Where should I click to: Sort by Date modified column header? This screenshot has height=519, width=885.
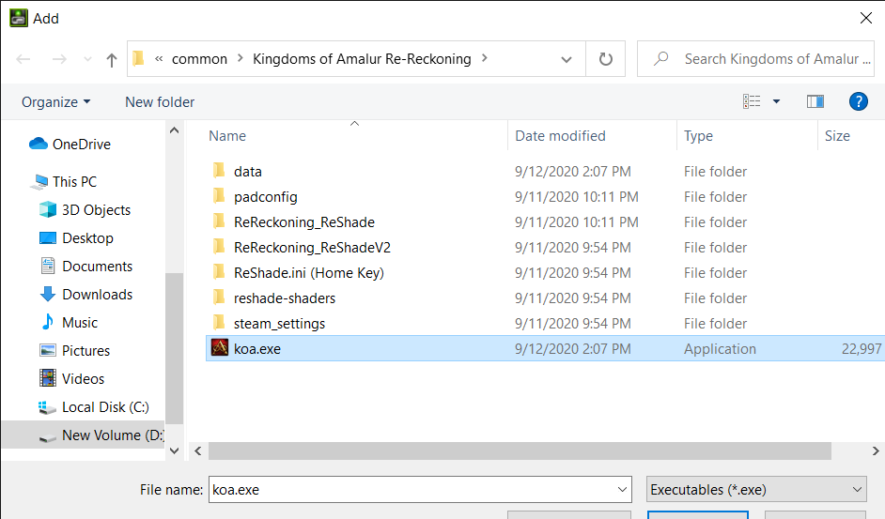[560, 136]
